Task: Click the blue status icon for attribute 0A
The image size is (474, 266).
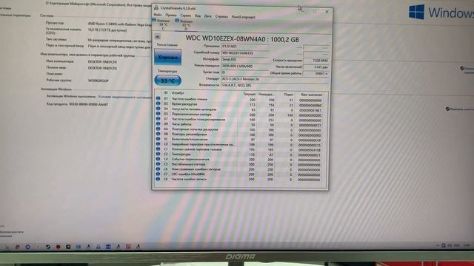Action: click(158, 129)
